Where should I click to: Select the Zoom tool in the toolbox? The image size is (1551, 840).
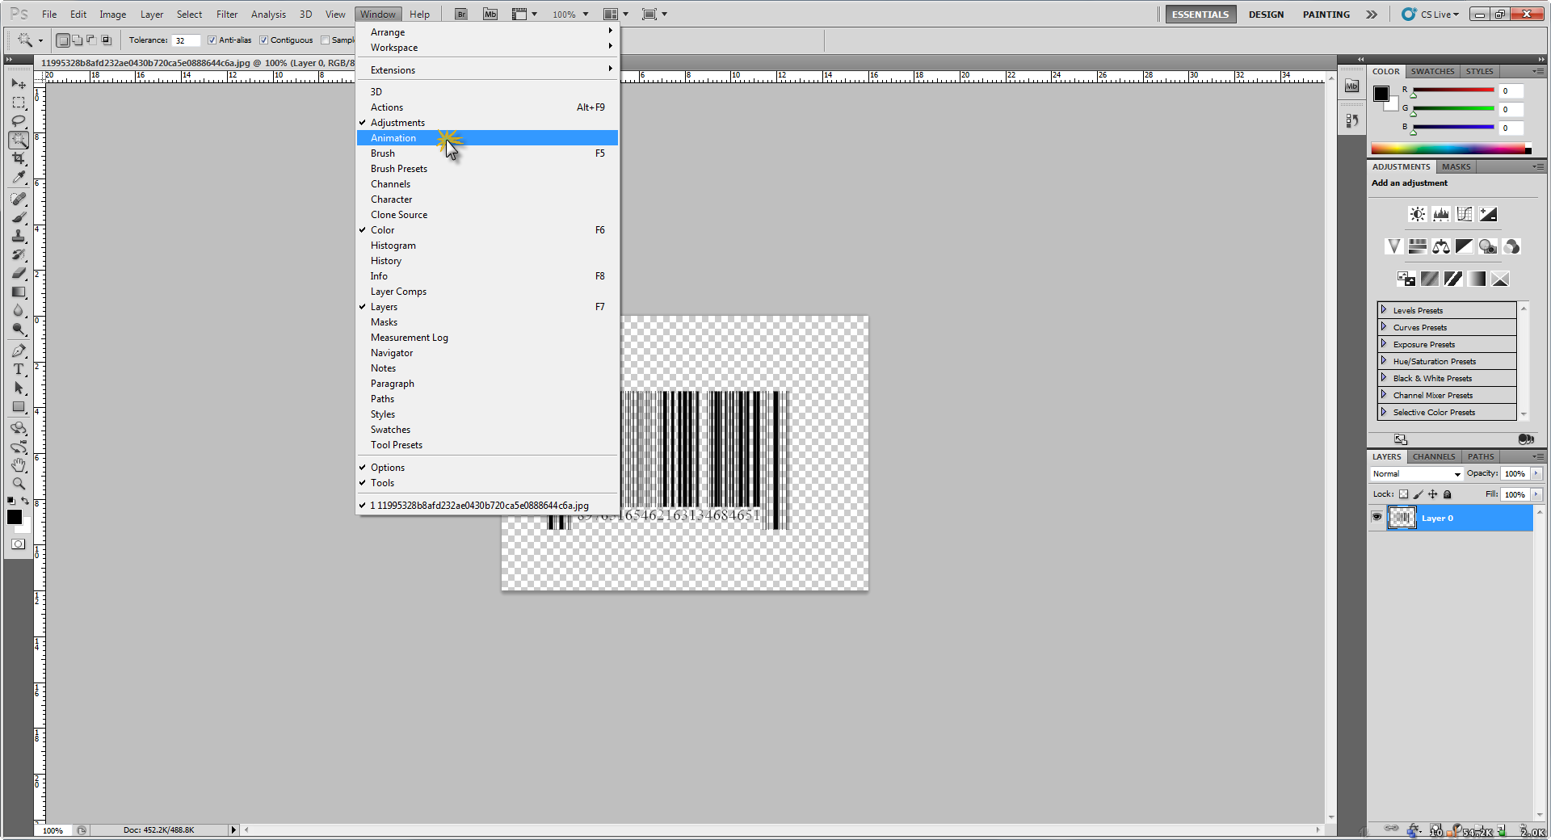(x=19, y=484)
